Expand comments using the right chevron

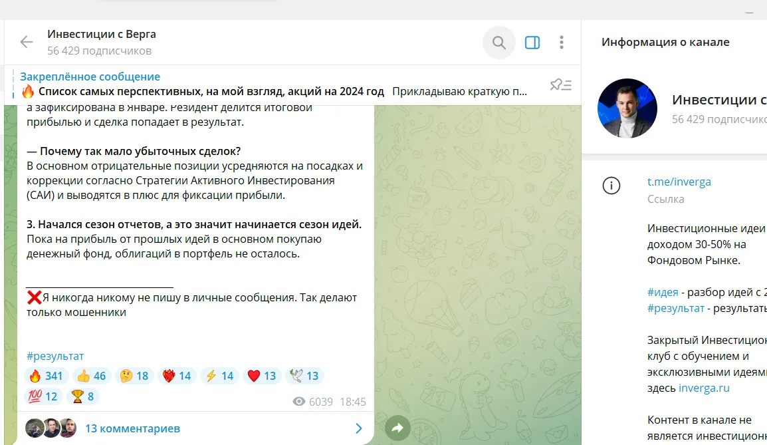pyautogui.click(x=358, y=428)
